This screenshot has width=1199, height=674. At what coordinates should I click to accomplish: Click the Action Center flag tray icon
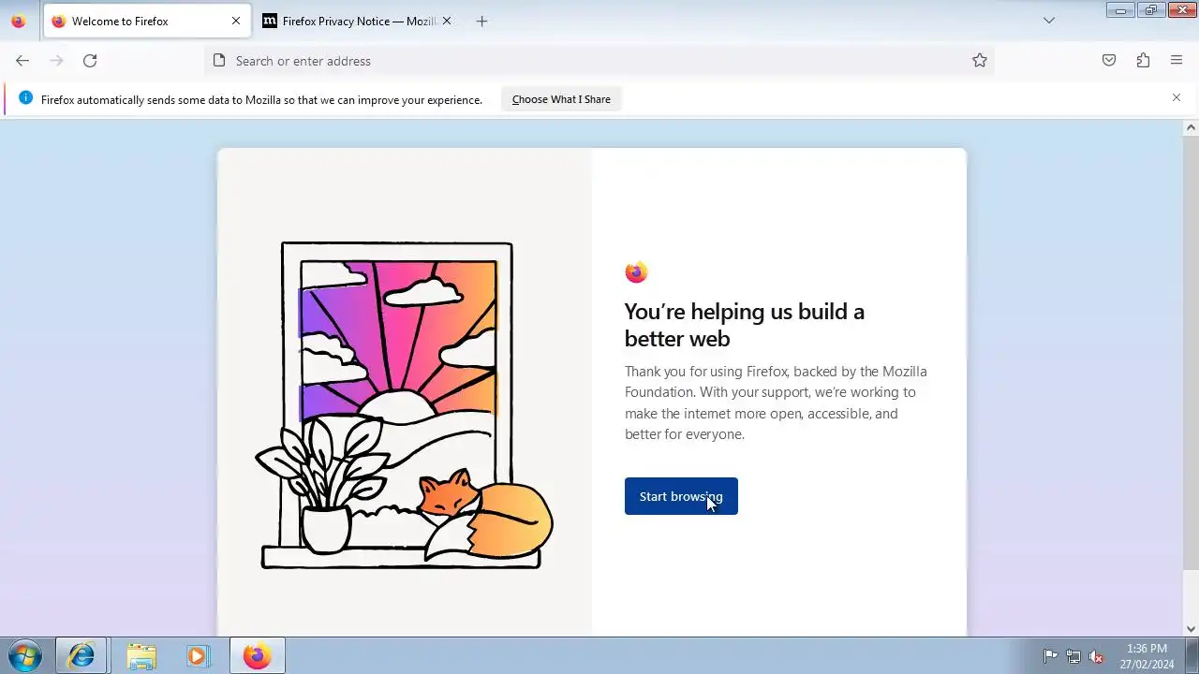coord(1050,656)
